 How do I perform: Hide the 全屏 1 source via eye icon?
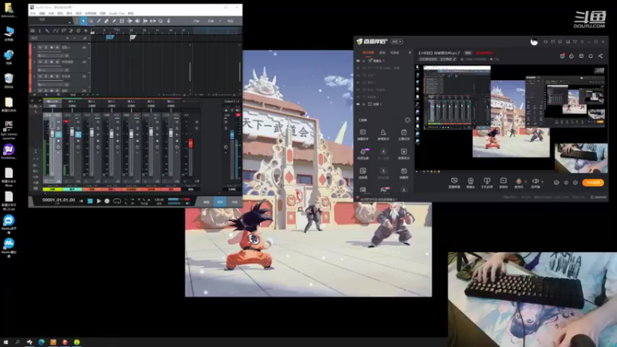pos(358,104)
